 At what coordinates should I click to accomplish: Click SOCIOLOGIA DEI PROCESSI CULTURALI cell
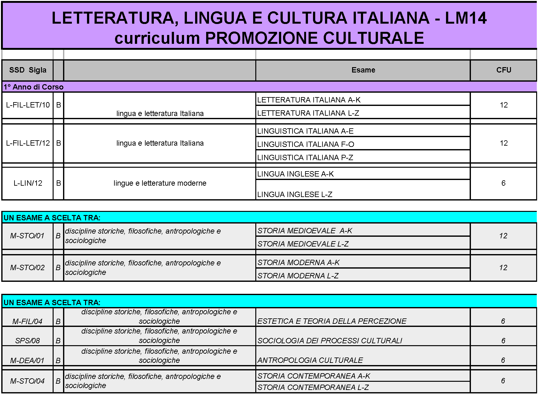[330, 341]
